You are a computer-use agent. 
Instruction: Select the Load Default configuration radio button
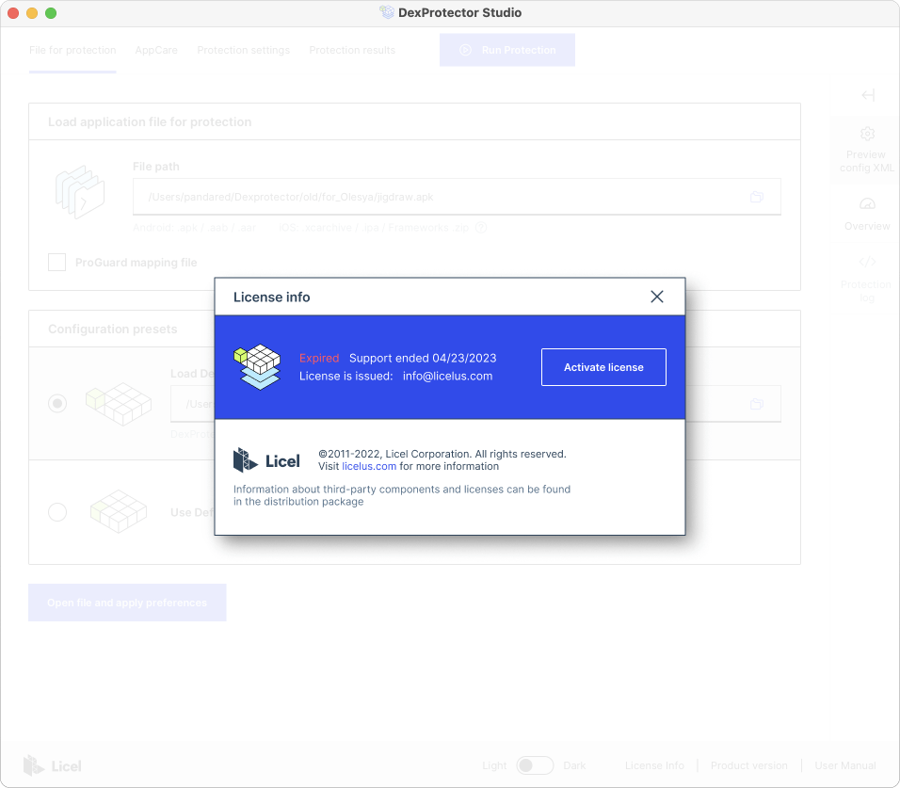[x=57, y=404]
